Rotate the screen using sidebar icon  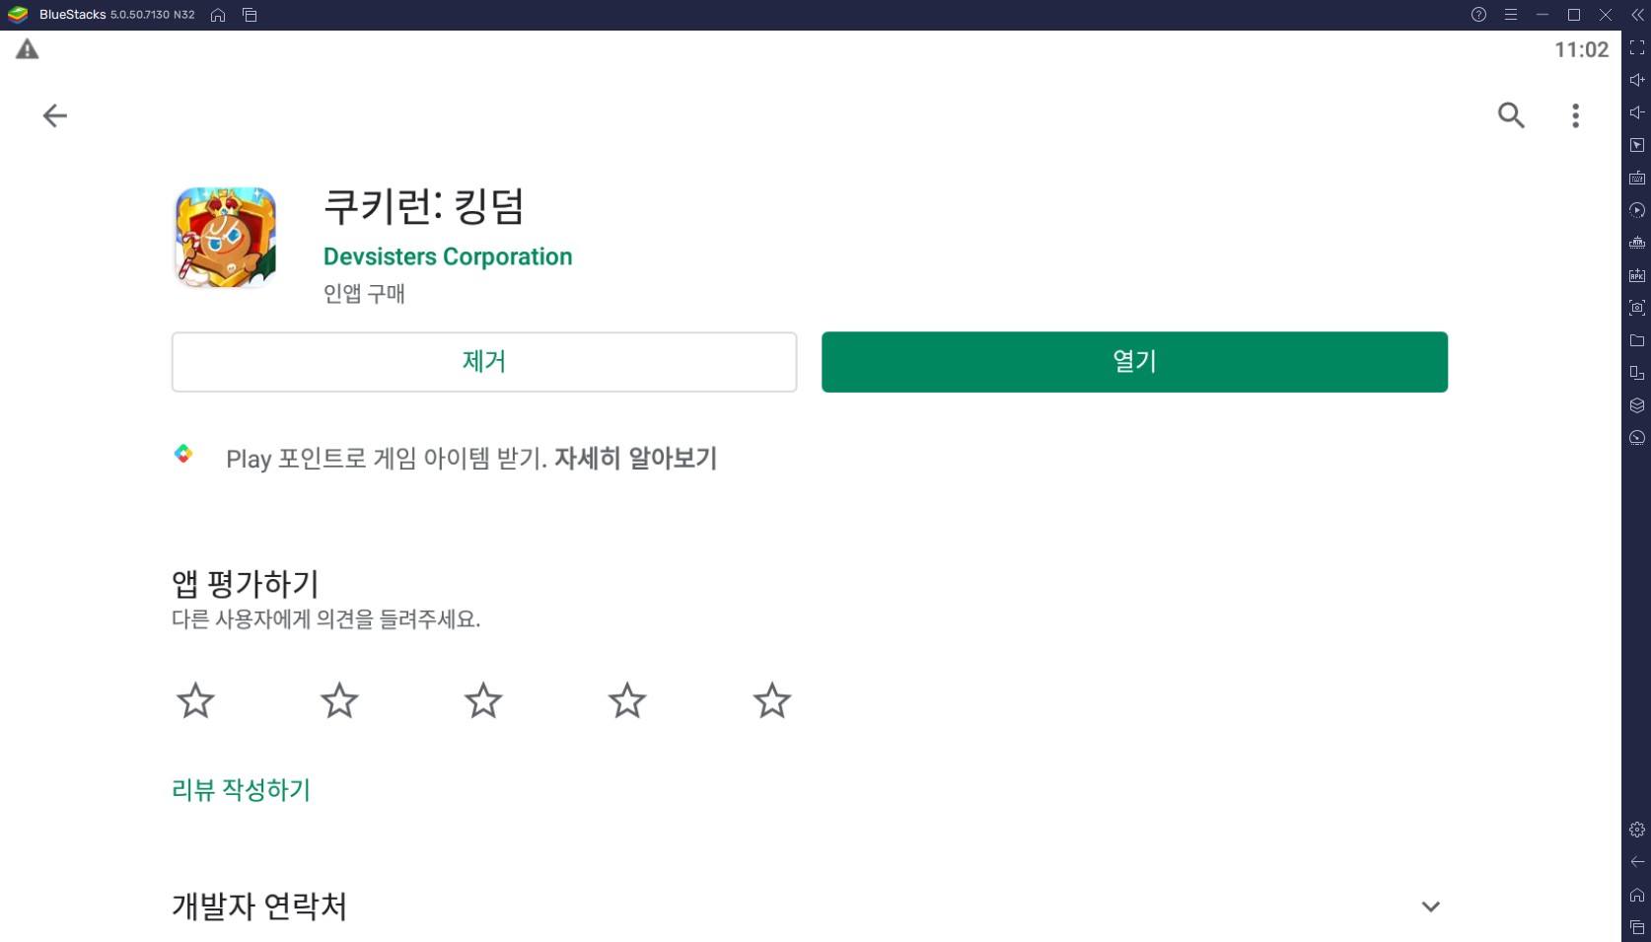pyautogui.click(x=1637, y=373)
